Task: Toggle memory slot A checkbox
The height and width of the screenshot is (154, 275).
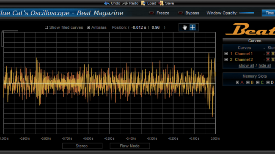Action: tap(237, 82)
